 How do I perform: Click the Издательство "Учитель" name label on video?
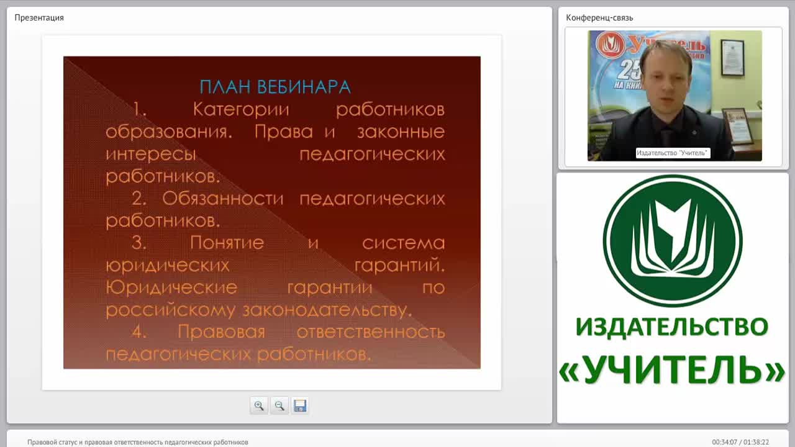click(x=673, y=153)
